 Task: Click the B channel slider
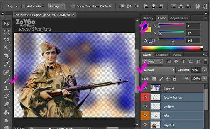coord(171,39)
